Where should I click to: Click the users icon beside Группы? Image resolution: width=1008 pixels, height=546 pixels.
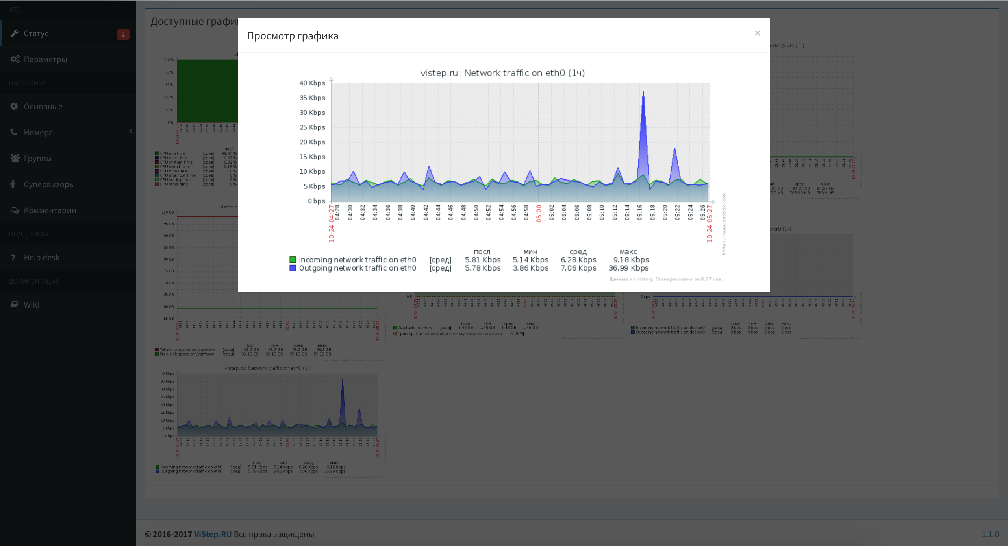tap(15, 159)
